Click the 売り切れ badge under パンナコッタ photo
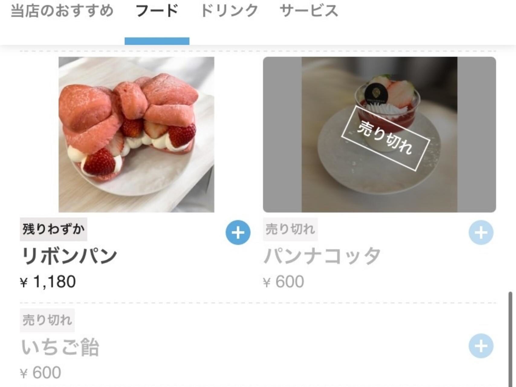 pyautogui.click(x=290, y=229)
